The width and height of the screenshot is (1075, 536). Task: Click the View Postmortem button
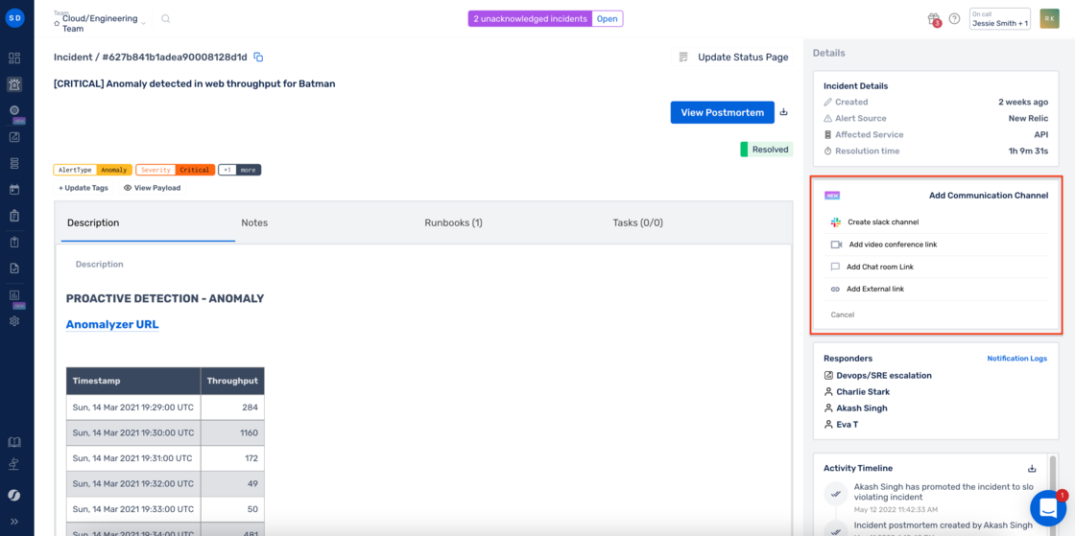coord(722,112)
